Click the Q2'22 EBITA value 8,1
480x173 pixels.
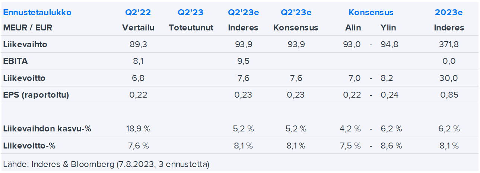138,61
